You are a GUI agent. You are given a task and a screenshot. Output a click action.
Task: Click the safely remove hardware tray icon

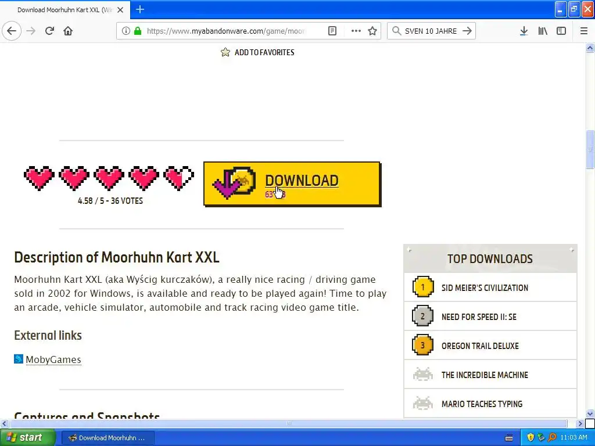541,438
